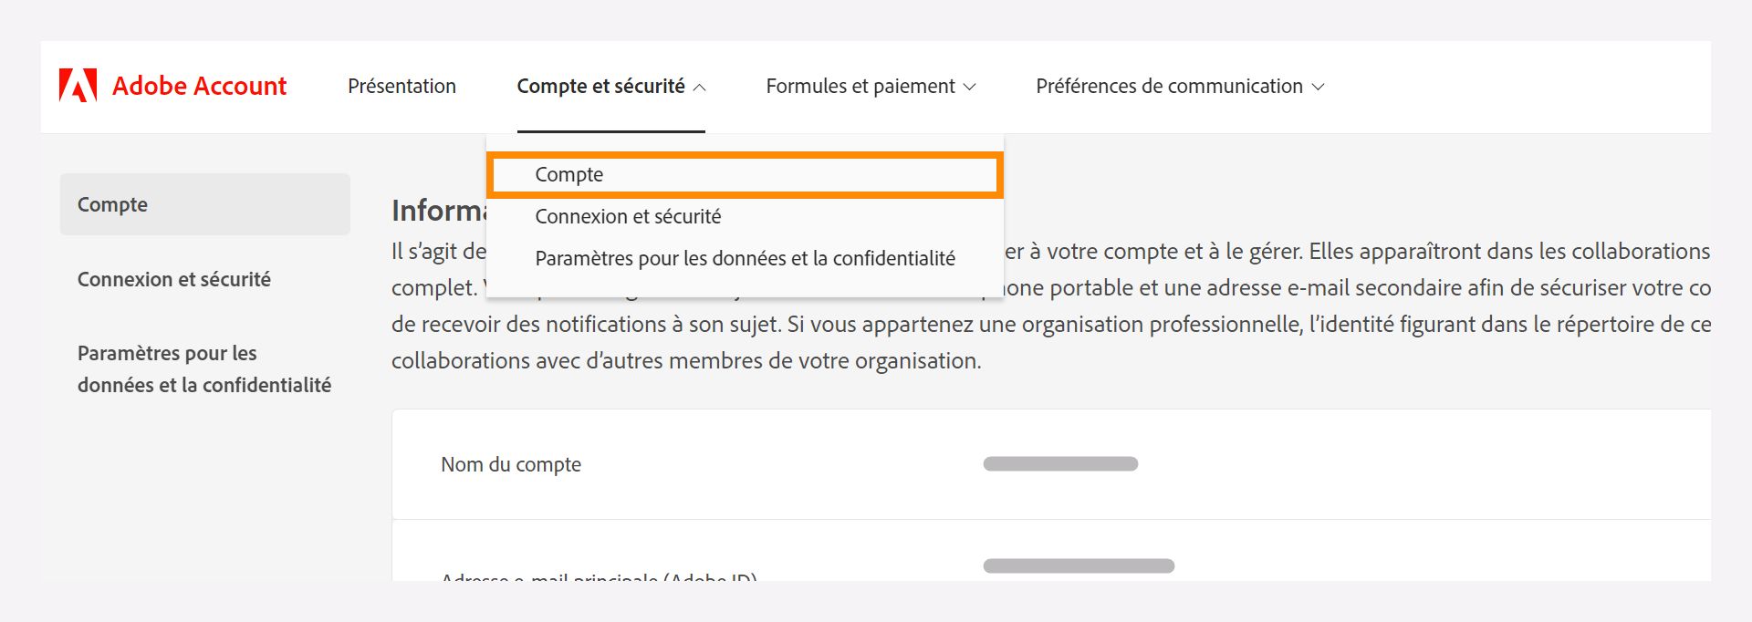Click the "Nom du compte" row

[x=510, y=464]
